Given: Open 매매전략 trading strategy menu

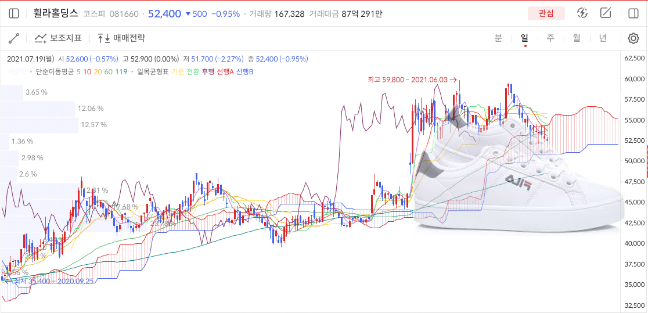Looking at the screenshot, I should [121, 38].
